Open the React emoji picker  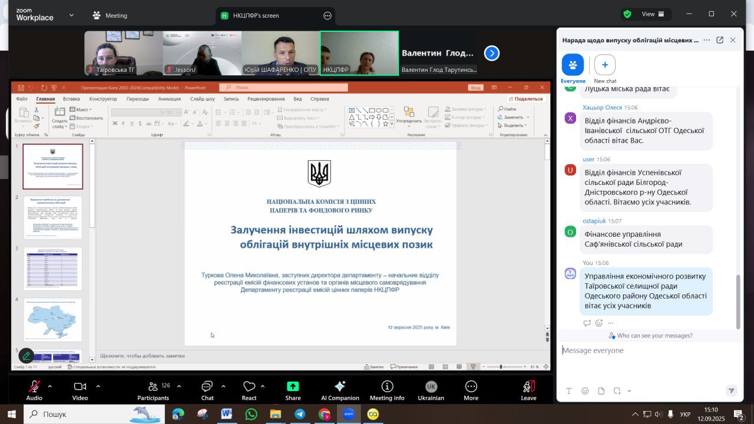[x=249, y=387]
